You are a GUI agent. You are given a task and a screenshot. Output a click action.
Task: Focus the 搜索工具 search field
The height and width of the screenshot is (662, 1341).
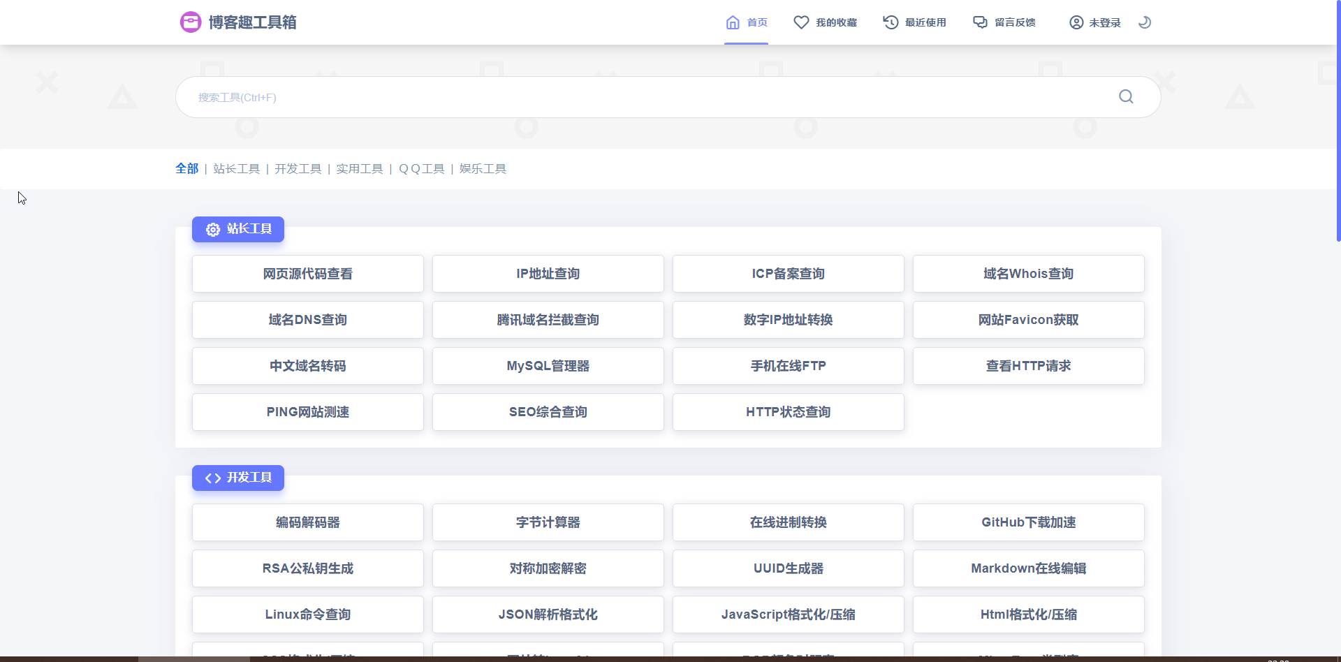tap(668, 97)
